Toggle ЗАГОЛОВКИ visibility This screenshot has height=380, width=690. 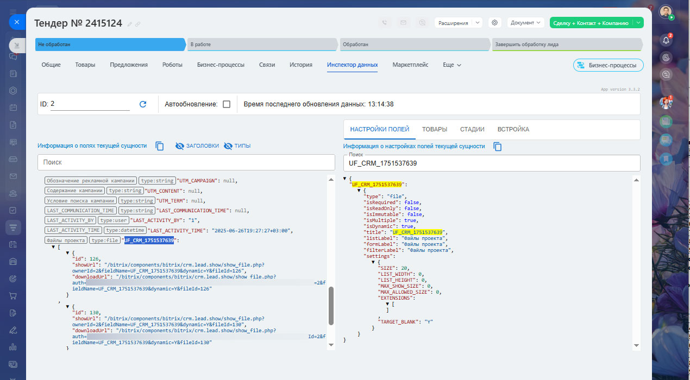tap(197, 146)
